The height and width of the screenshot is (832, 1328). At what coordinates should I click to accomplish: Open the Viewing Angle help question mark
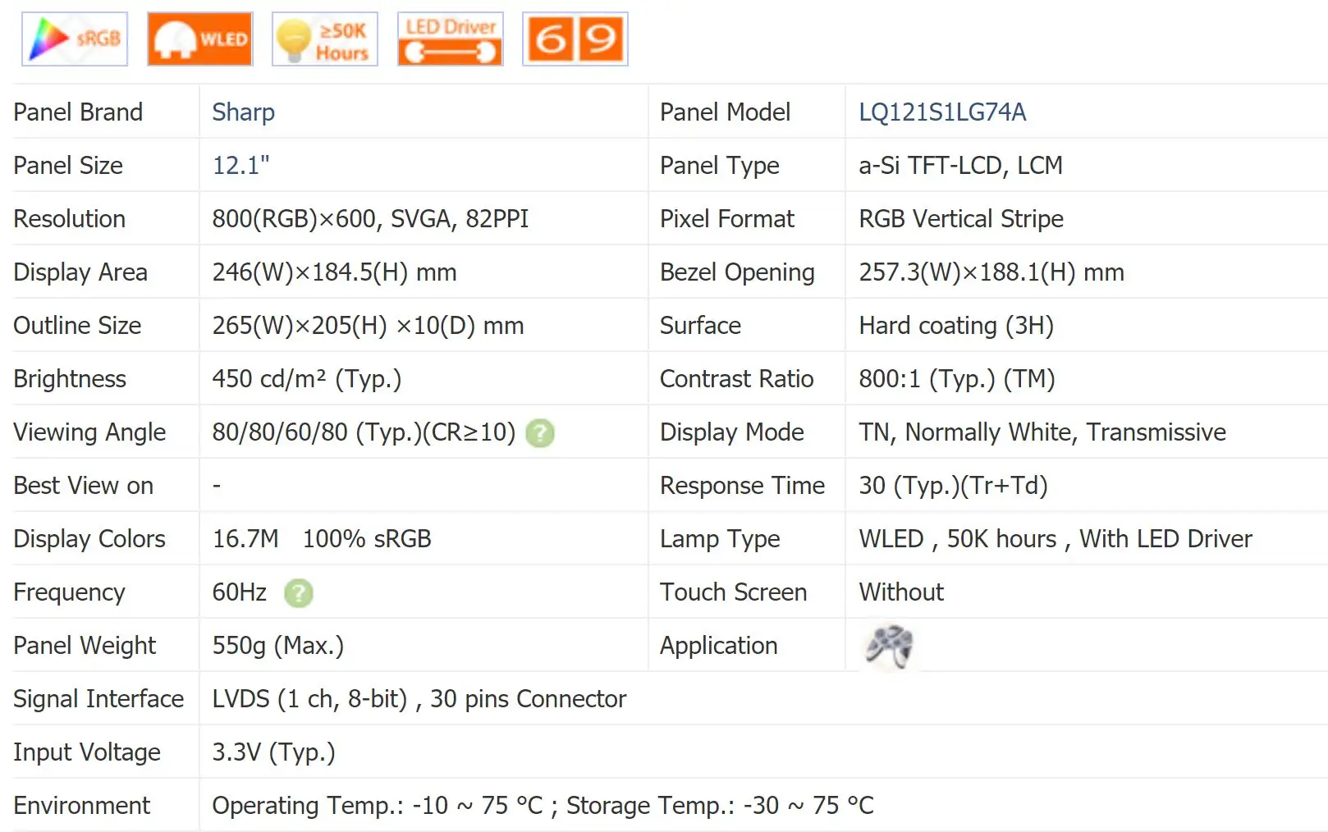[x=540, y=433]
